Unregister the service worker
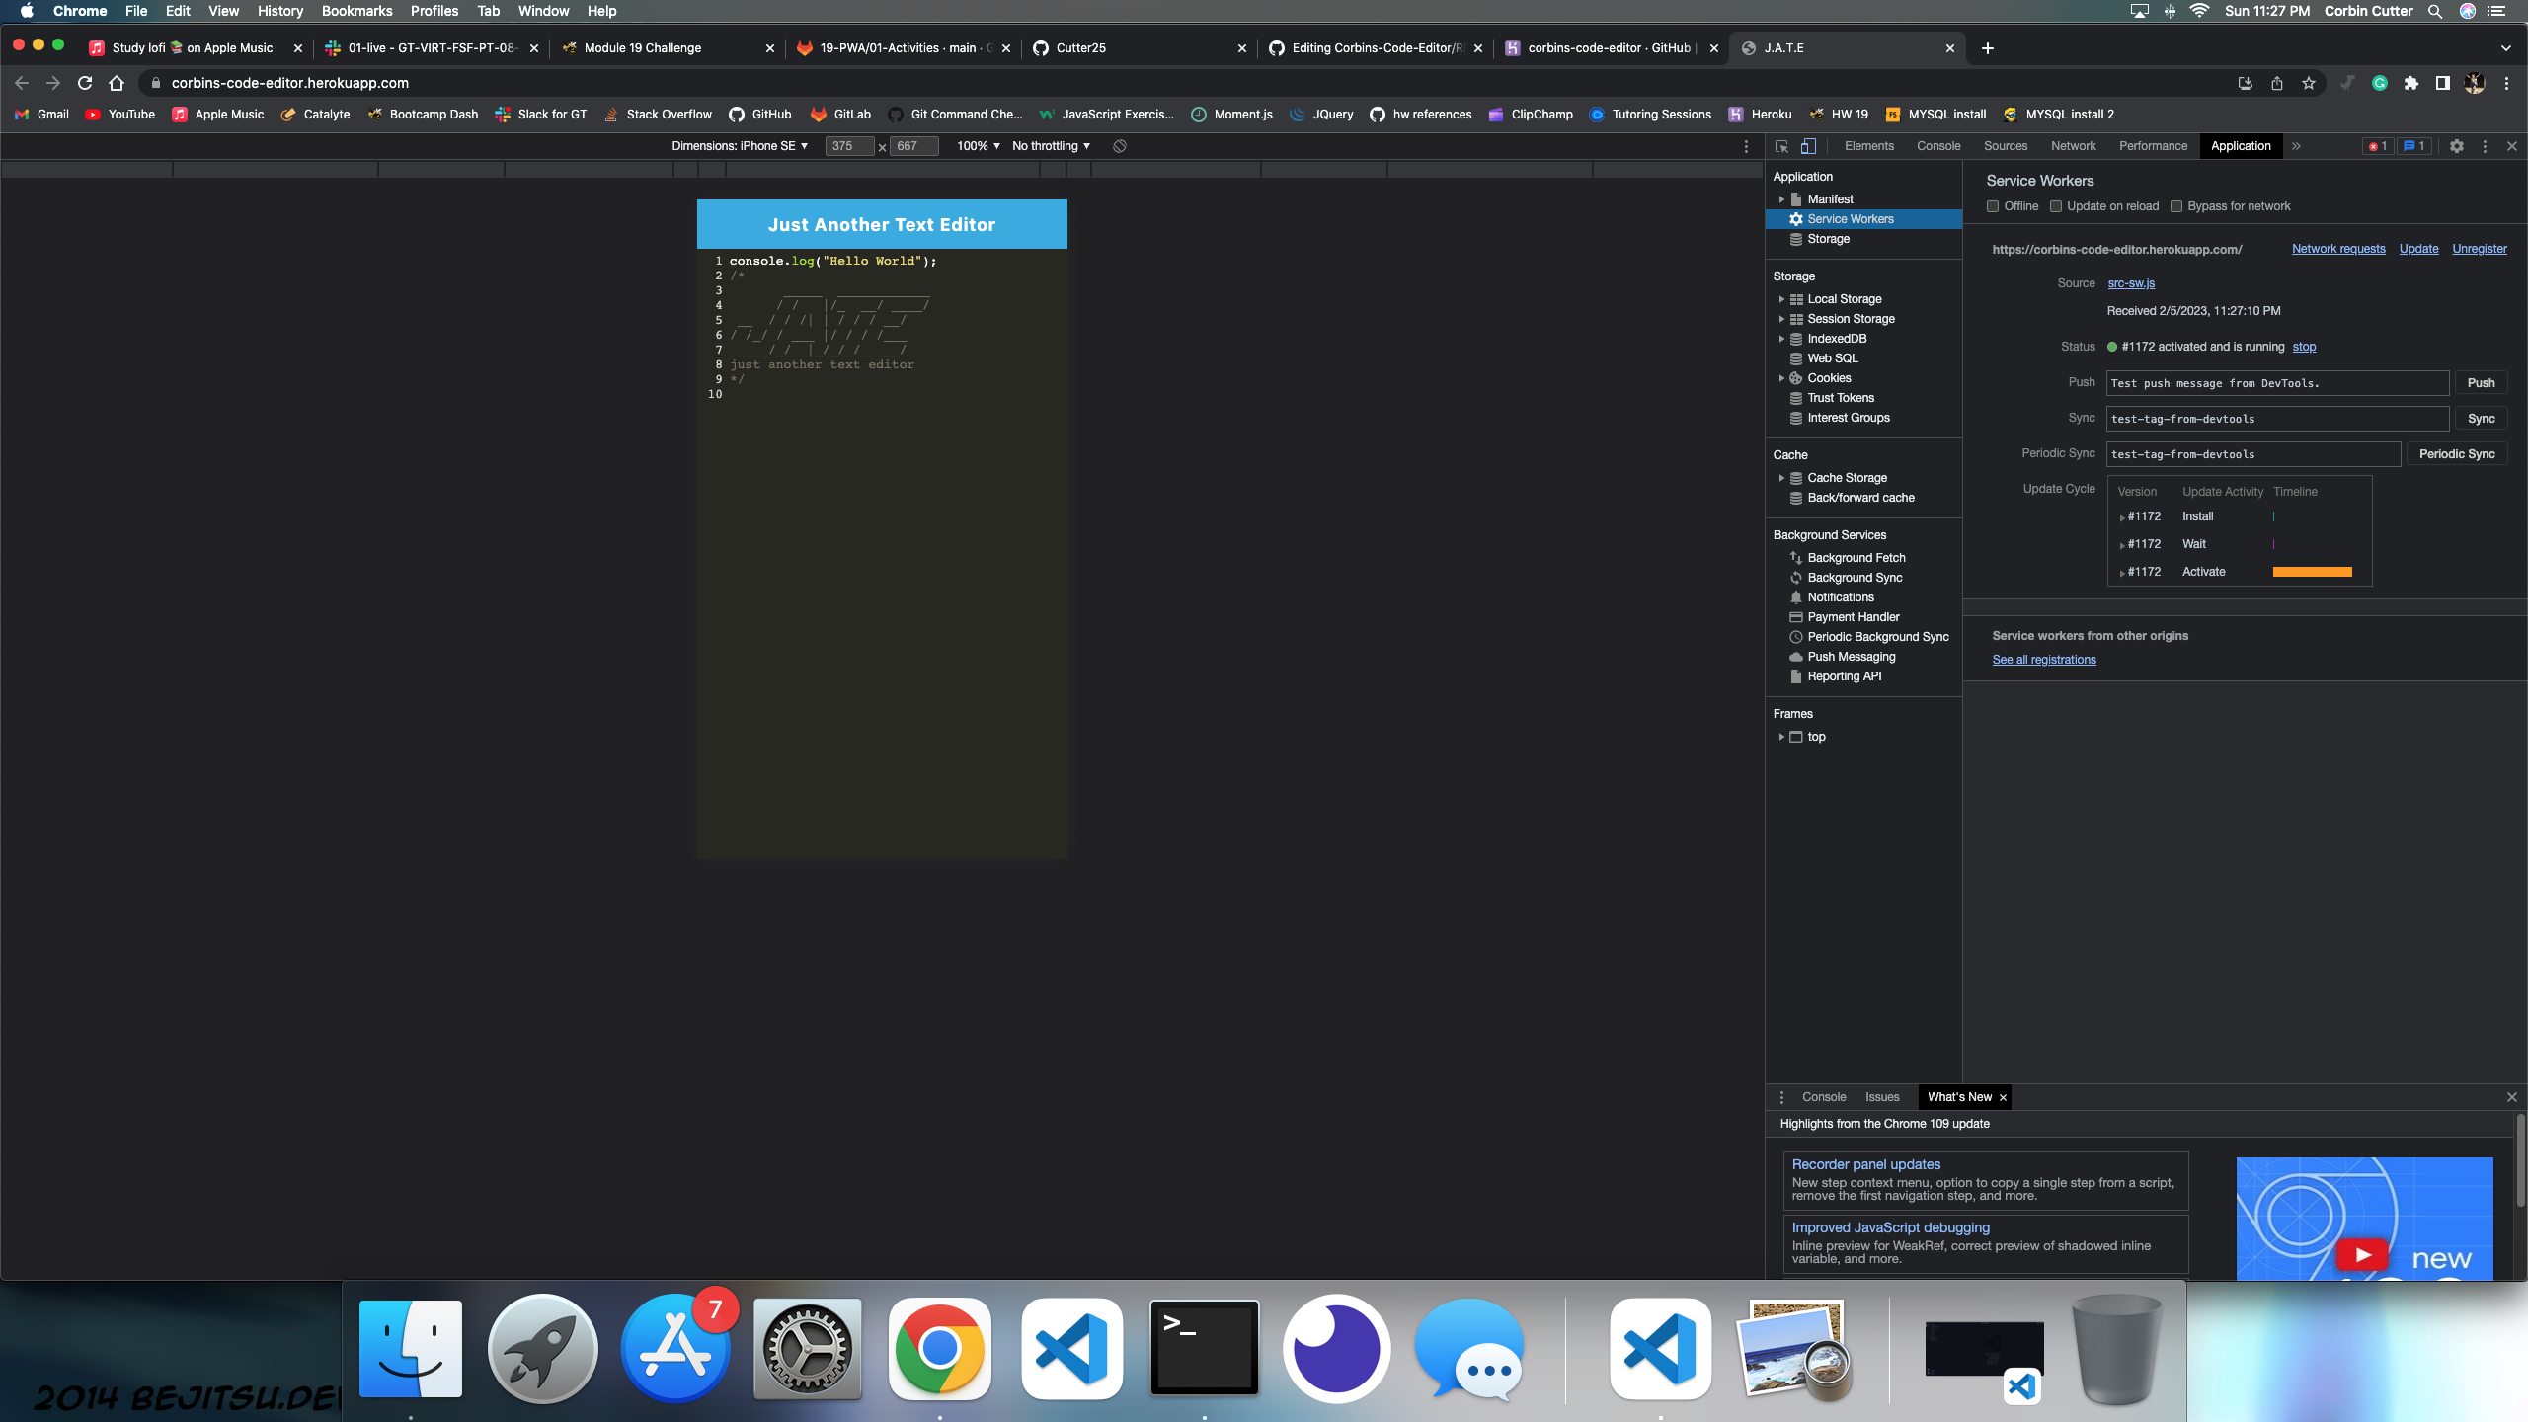 click(x=2479, y=248)
